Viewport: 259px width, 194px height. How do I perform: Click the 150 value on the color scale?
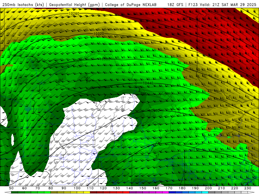click(143, 188)
